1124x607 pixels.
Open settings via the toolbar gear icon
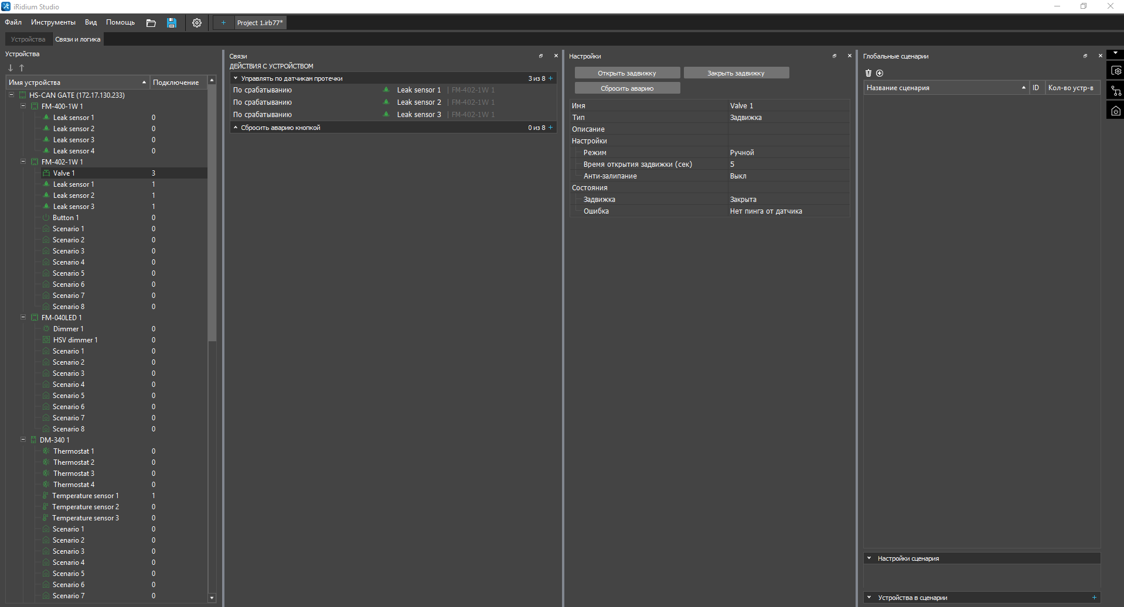tap(197, 23)
